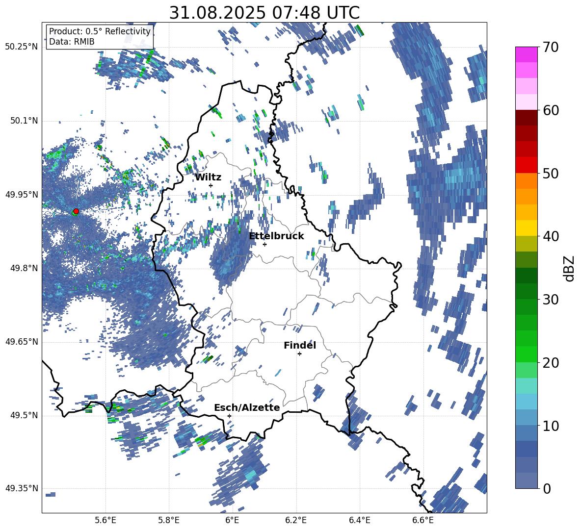The width and height of the screenshot is (581, 530).
Task: Click the radar echo cell west of Ettelbruck
Action: (x=232, y=252)
